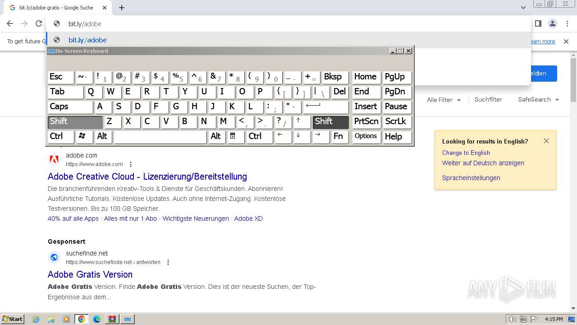Open Chrome's three-dot menu
577x325 pixels.
(x=566, y=23)
